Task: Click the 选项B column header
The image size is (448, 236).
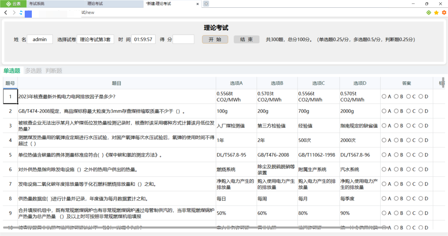Action: coord(277,83)
